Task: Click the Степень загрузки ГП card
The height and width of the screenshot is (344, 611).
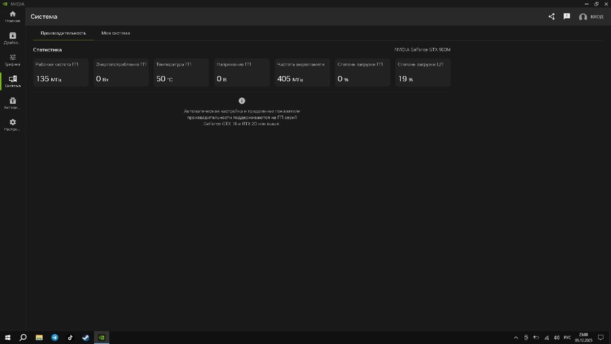Action: point(362,73)
